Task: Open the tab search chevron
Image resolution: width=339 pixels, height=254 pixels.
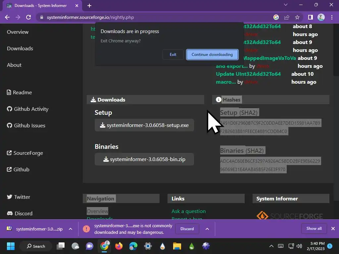Action: tap(286, 5)
